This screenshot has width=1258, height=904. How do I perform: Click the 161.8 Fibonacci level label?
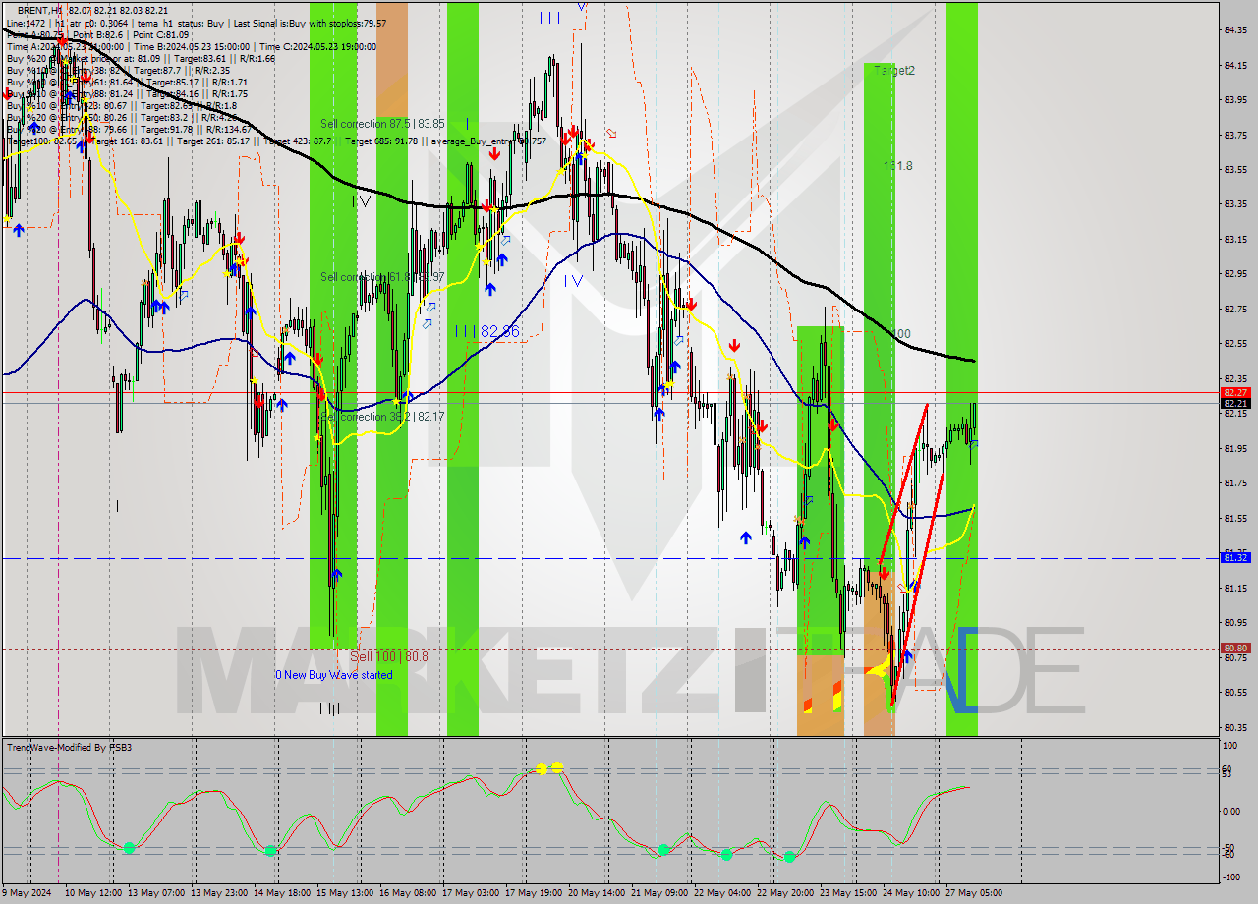(898, 166)
